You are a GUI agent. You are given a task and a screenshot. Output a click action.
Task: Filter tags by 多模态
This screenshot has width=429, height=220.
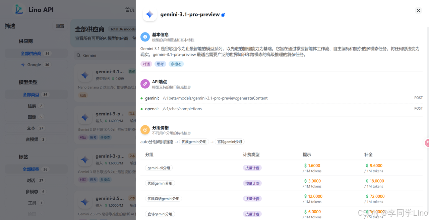(36, 192)
